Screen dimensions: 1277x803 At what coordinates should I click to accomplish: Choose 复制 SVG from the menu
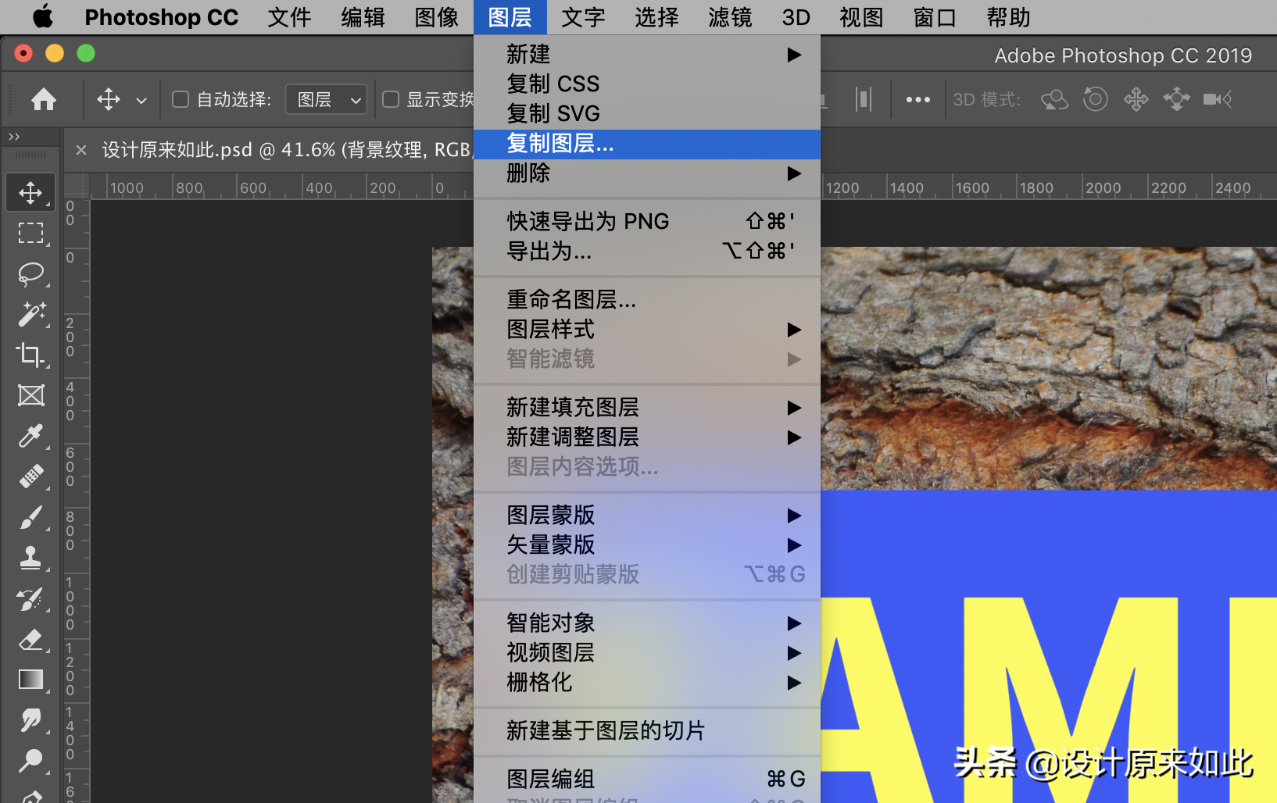[647, 114]
